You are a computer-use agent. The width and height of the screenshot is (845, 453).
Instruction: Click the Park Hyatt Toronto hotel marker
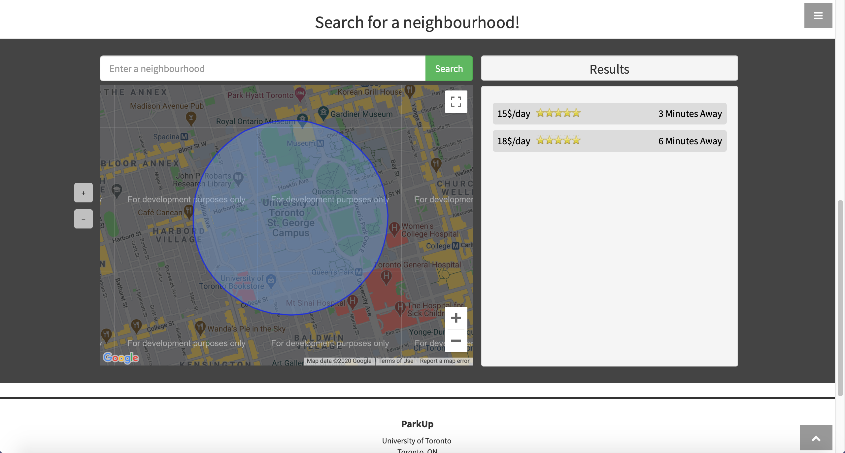pyautogui.click(x=300, y=94)
